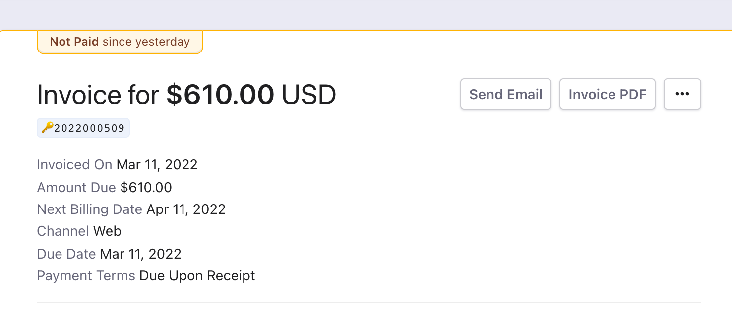The image size is (732, 312).
Task: Select the invoice number 2022000509
Action: tap(89, 128)
